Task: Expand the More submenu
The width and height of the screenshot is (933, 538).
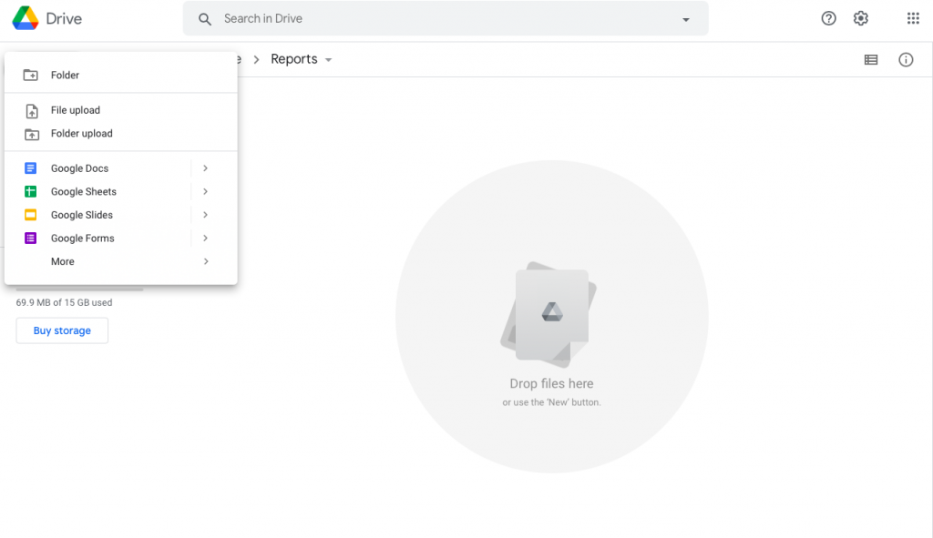Action: pos(62,261)
